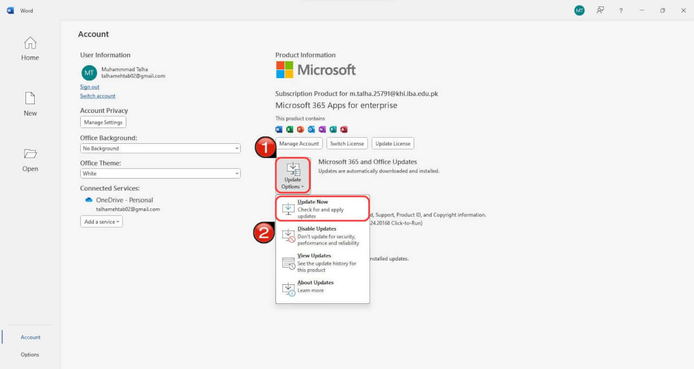Select the OneNote product icon

coord(322,129)
